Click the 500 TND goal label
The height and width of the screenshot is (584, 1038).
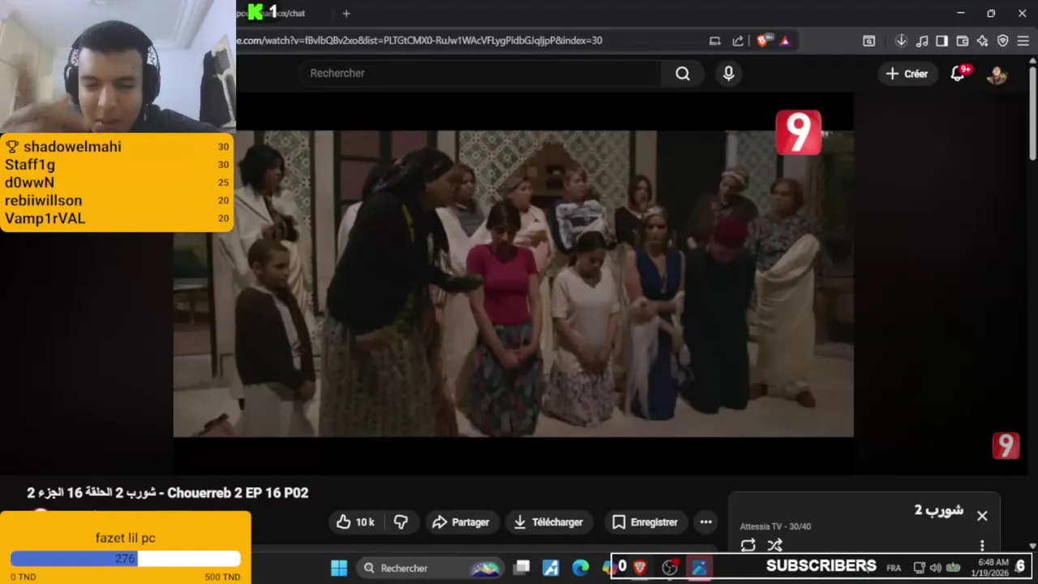pyautogui.click(x=222, y=577)
